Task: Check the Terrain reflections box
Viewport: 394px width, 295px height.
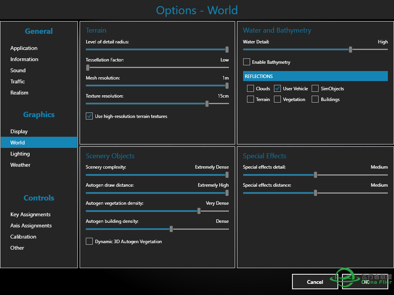Action: [250, 99]
